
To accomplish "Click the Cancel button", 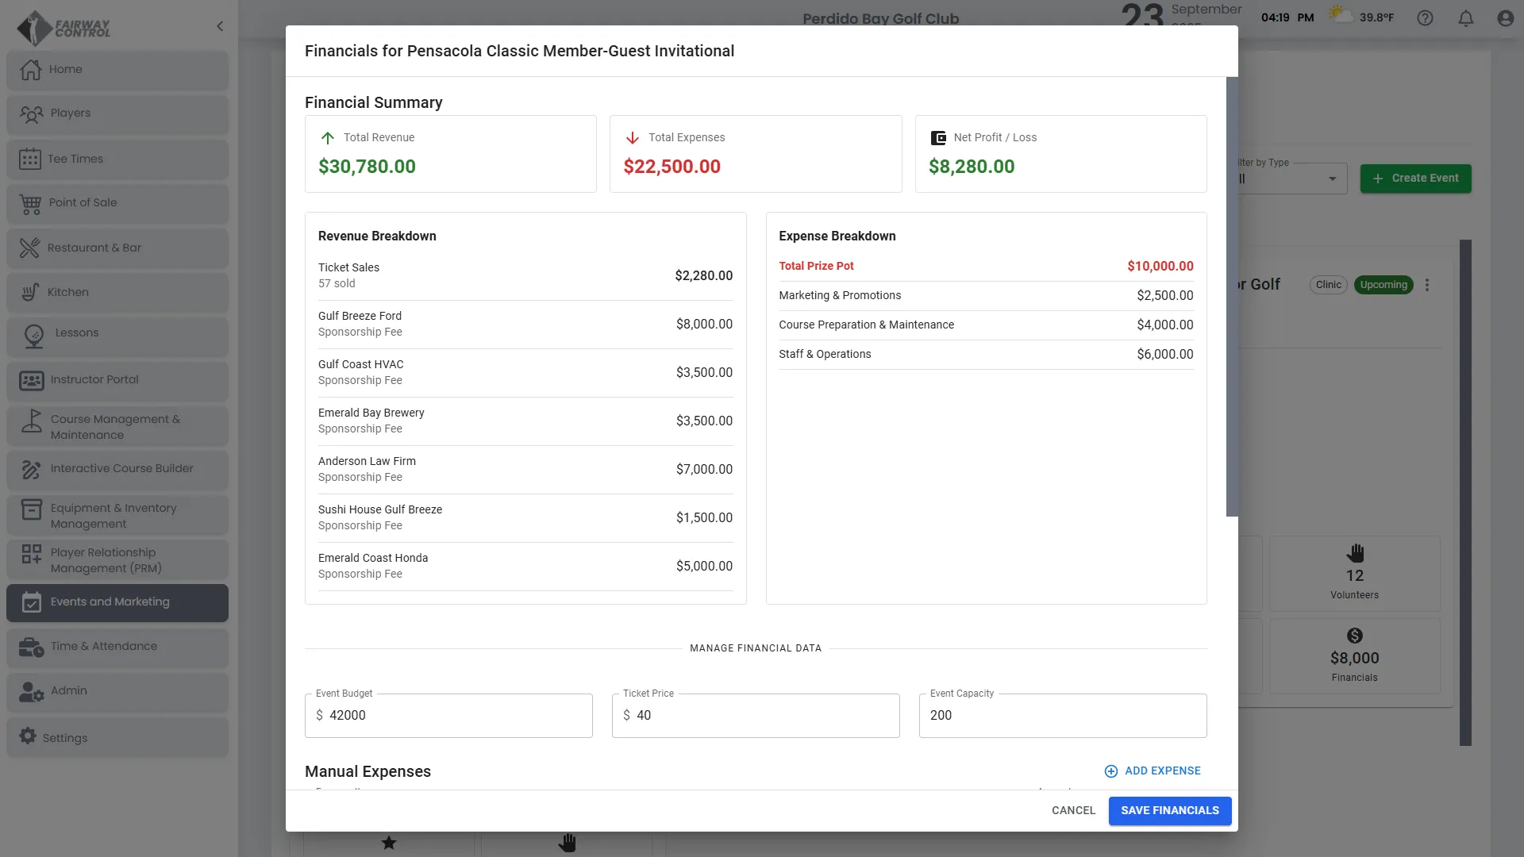I will click(1073, 810).
